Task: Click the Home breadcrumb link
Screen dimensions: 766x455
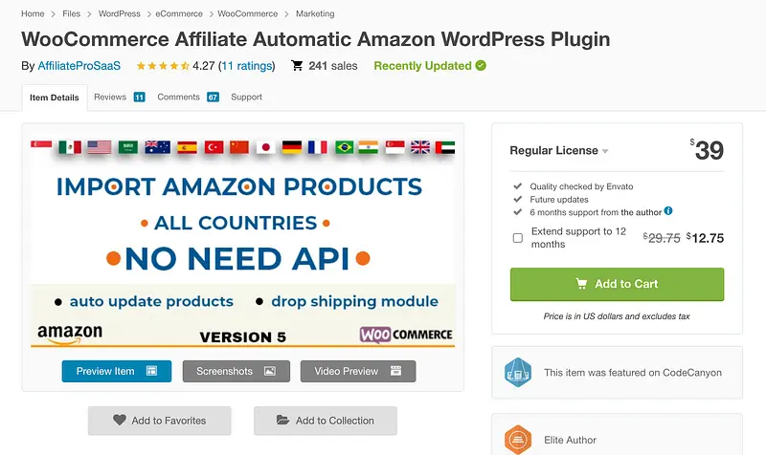Action: [33, 13]
